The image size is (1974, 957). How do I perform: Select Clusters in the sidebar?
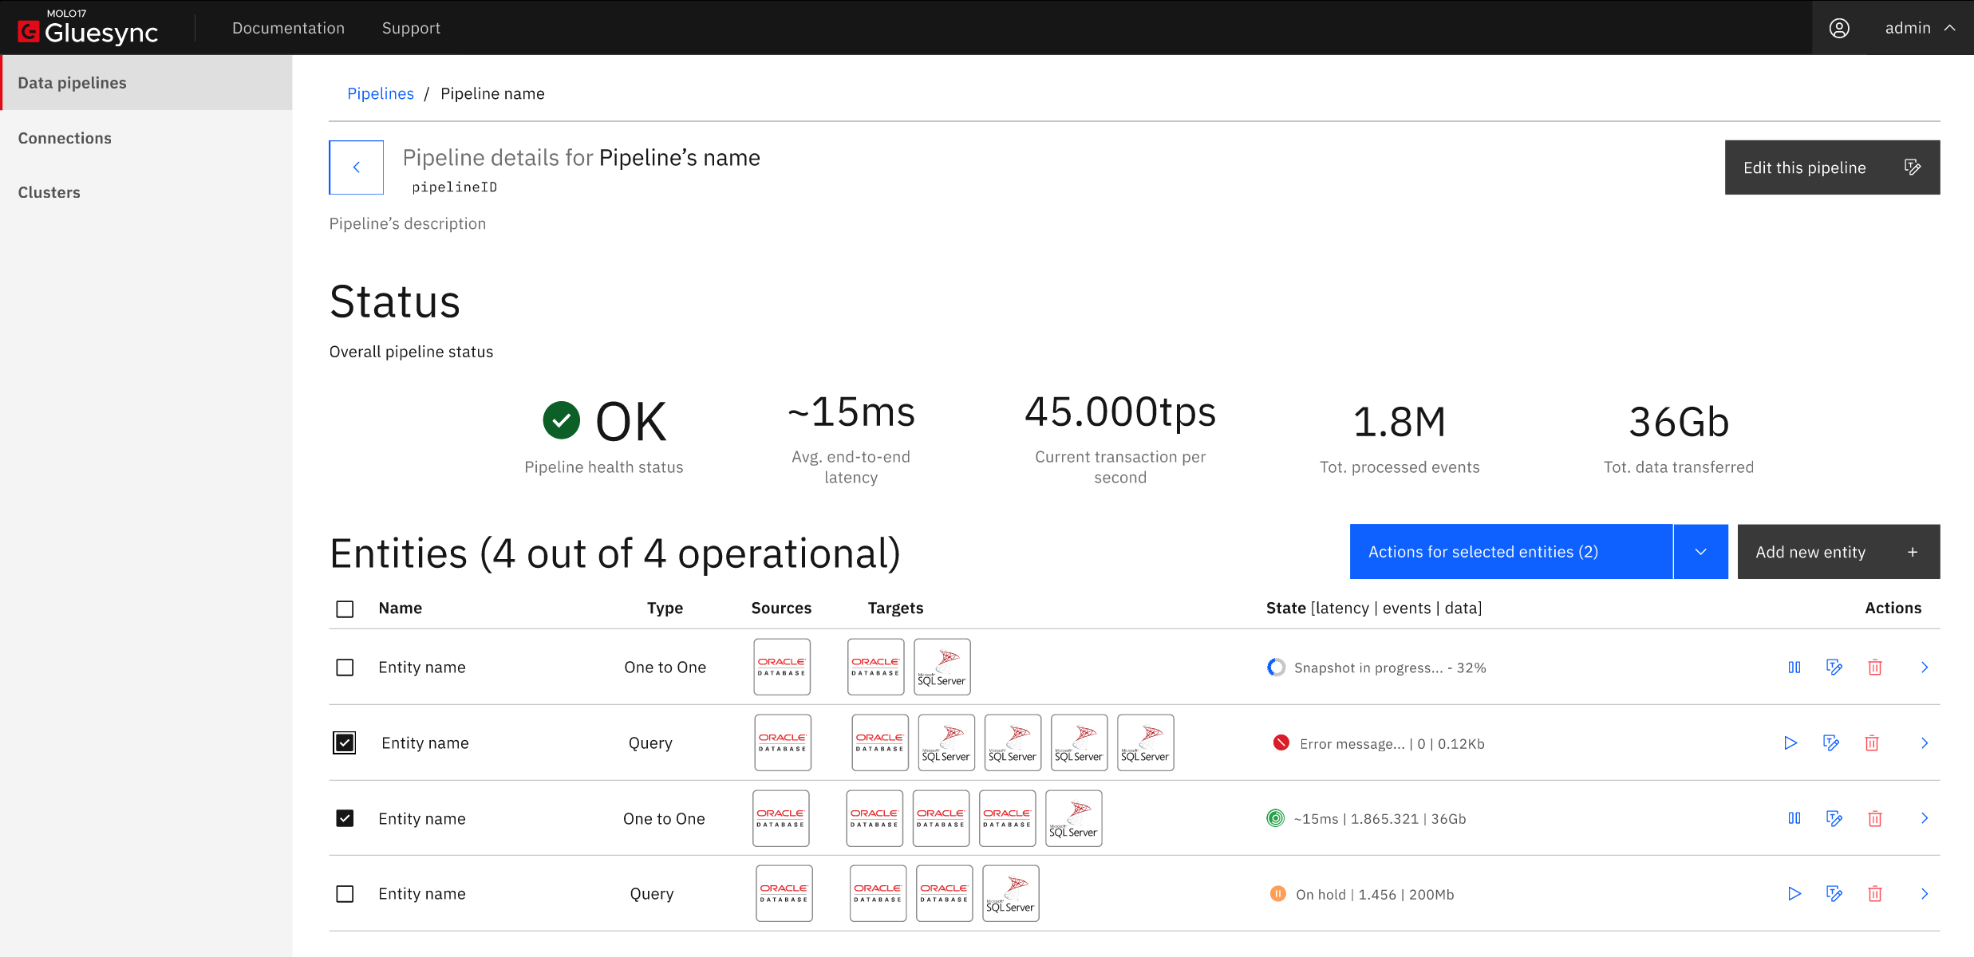tap(146, 192)
